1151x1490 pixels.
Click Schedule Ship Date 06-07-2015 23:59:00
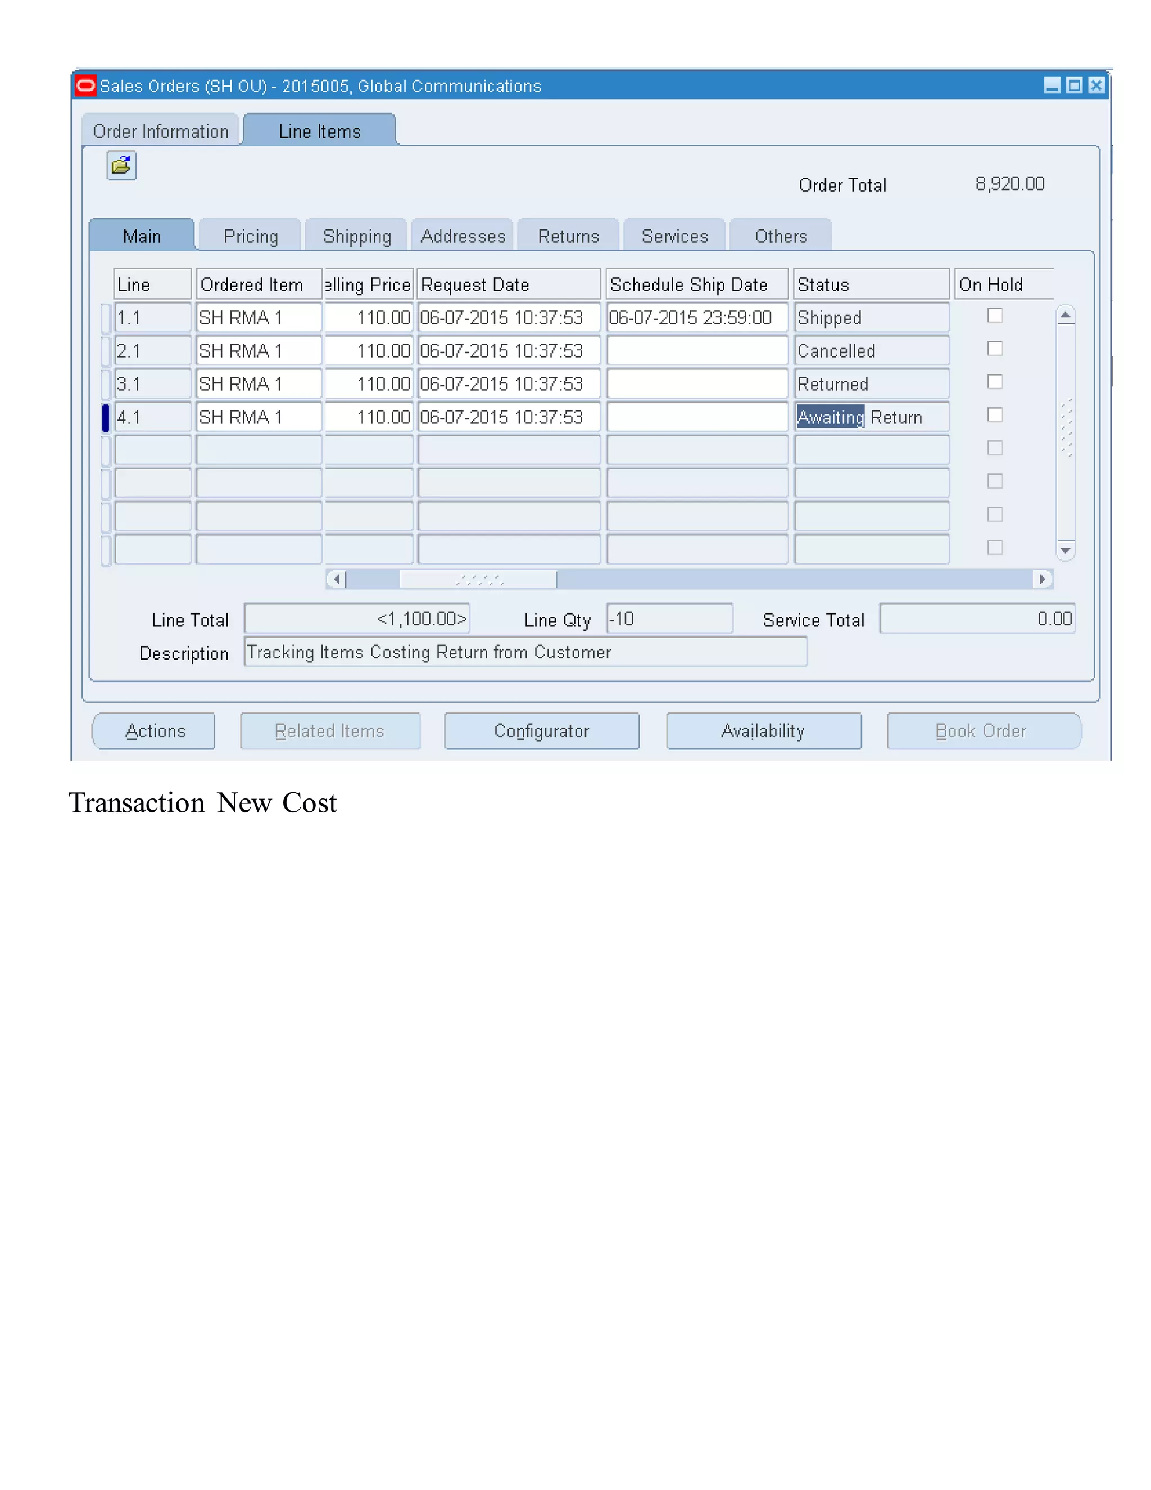click(697, 317)
